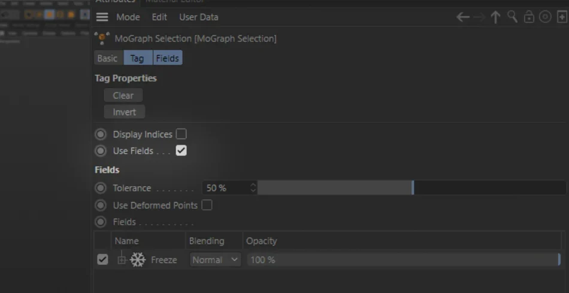The height and width of the screenshot is (293, 569).
Task: Click the MoGraph Selection tag icon
Action: [x=102, y=38]
